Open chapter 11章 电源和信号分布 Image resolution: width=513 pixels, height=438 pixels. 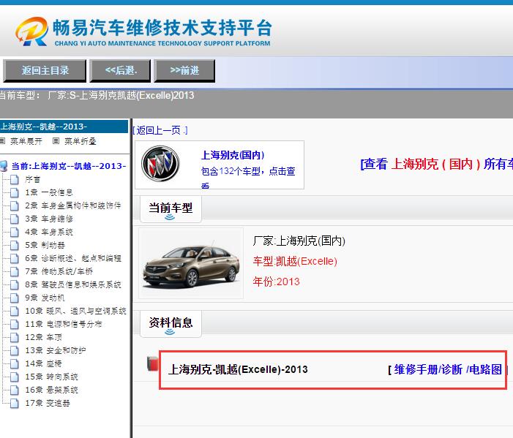64,324
